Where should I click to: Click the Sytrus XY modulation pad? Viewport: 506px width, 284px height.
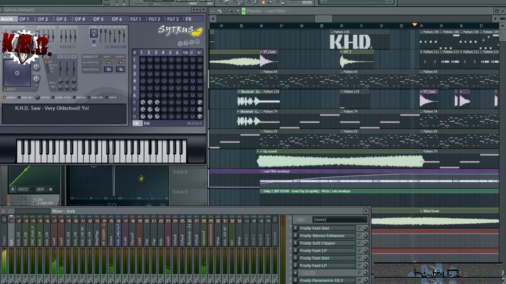tap(17, 73)
